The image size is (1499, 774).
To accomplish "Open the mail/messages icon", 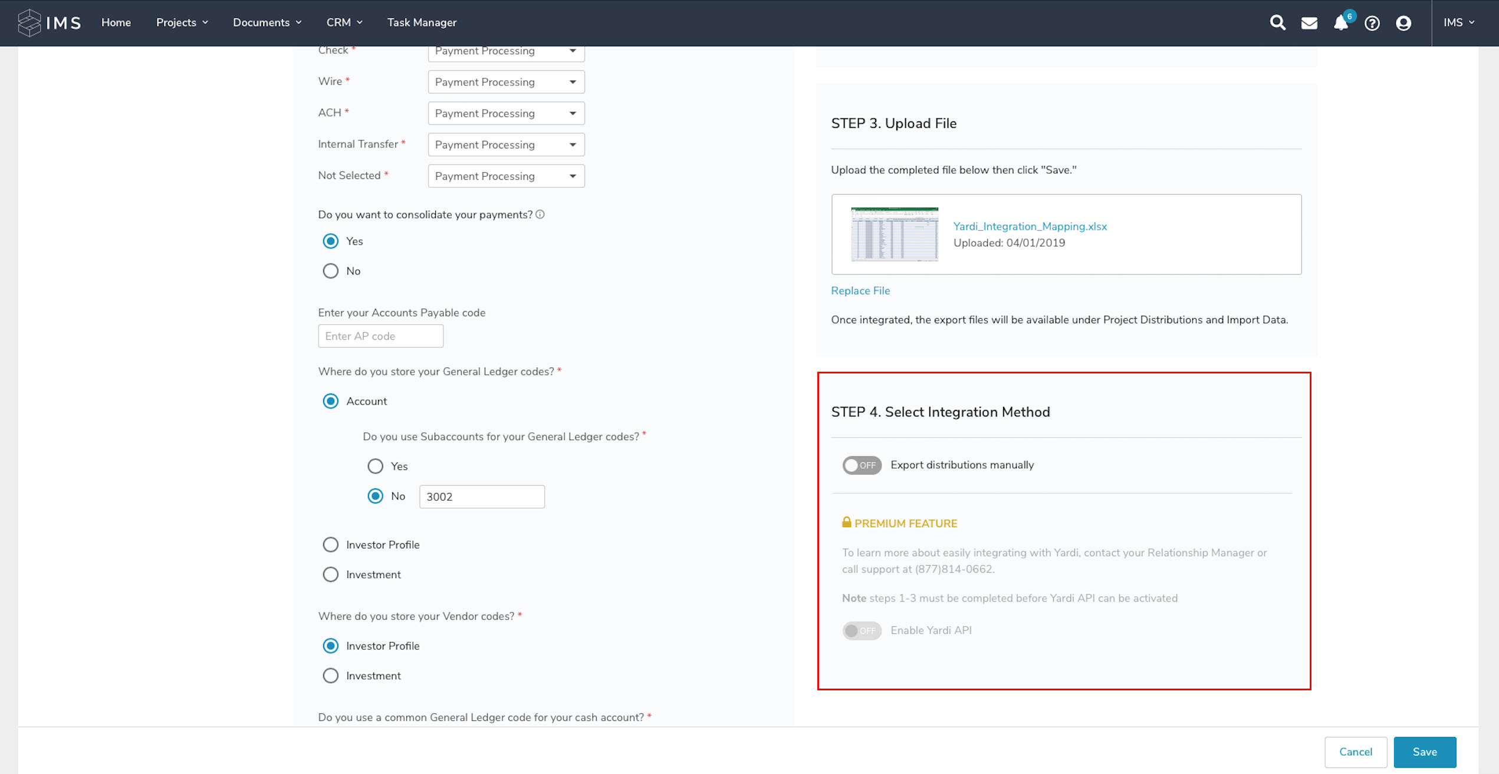I will pyautogui.click(x=1309, y=23).
